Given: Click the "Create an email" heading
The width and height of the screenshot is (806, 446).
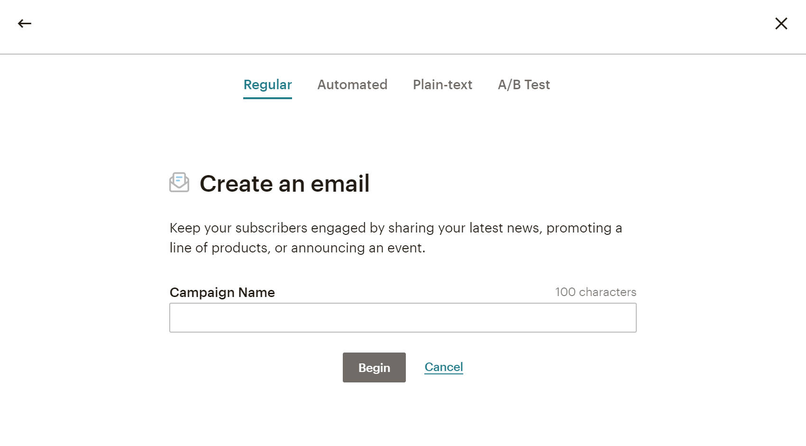Looking at the screenshot, I should tap(284, 184).
